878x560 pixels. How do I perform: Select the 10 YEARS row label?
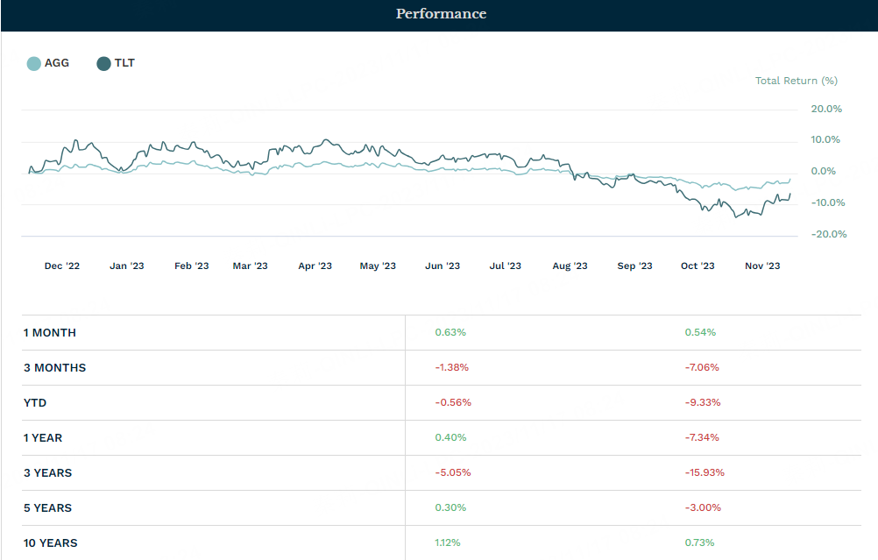(x=51, y=543)
